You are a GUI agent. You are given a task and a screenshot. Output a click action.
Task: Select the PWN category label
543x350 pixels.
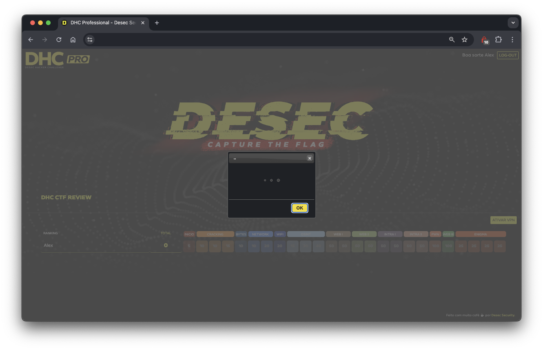pos(435,234)
